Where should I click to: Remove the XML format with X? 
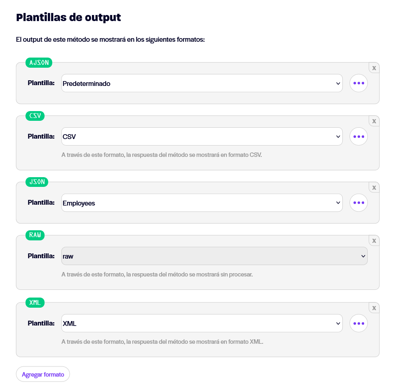point(374,308)
